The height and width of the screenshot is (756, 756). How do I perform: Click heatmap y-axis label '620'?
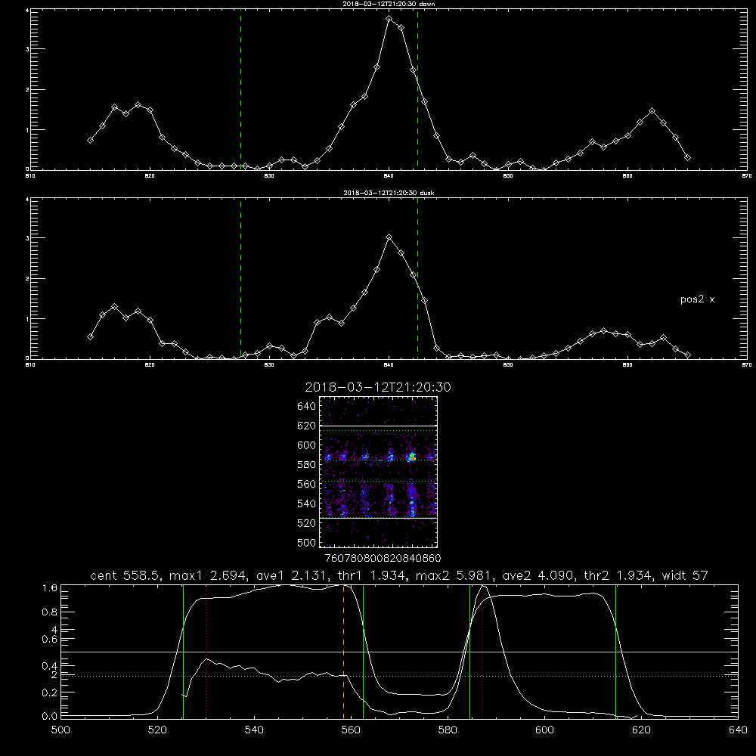click(307, 426)
